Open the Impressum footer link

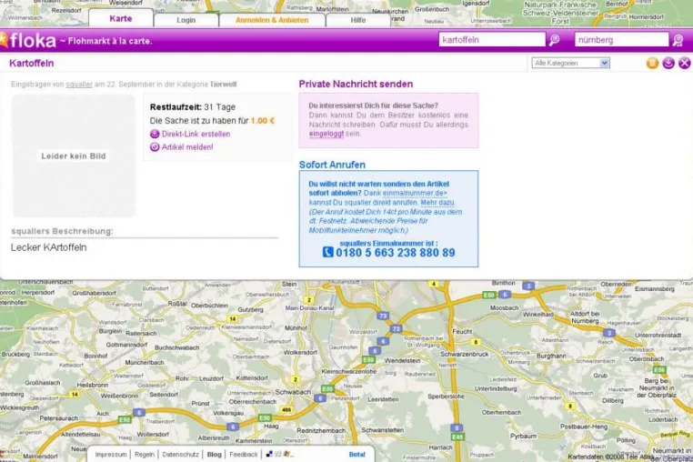[x=111, y=455]
